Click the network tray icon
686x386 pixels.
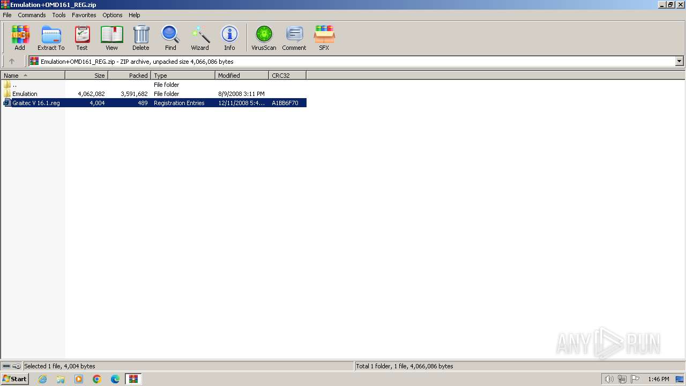point(622,379)
